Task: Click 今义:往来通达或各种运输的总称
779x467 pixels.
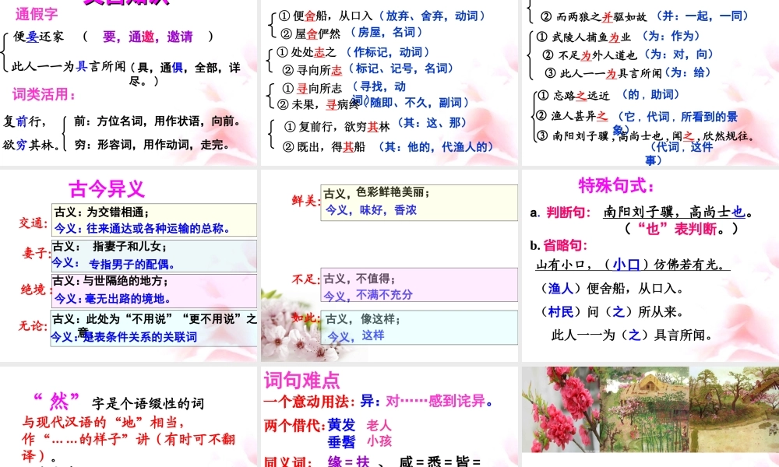Action: click(142, 228)
